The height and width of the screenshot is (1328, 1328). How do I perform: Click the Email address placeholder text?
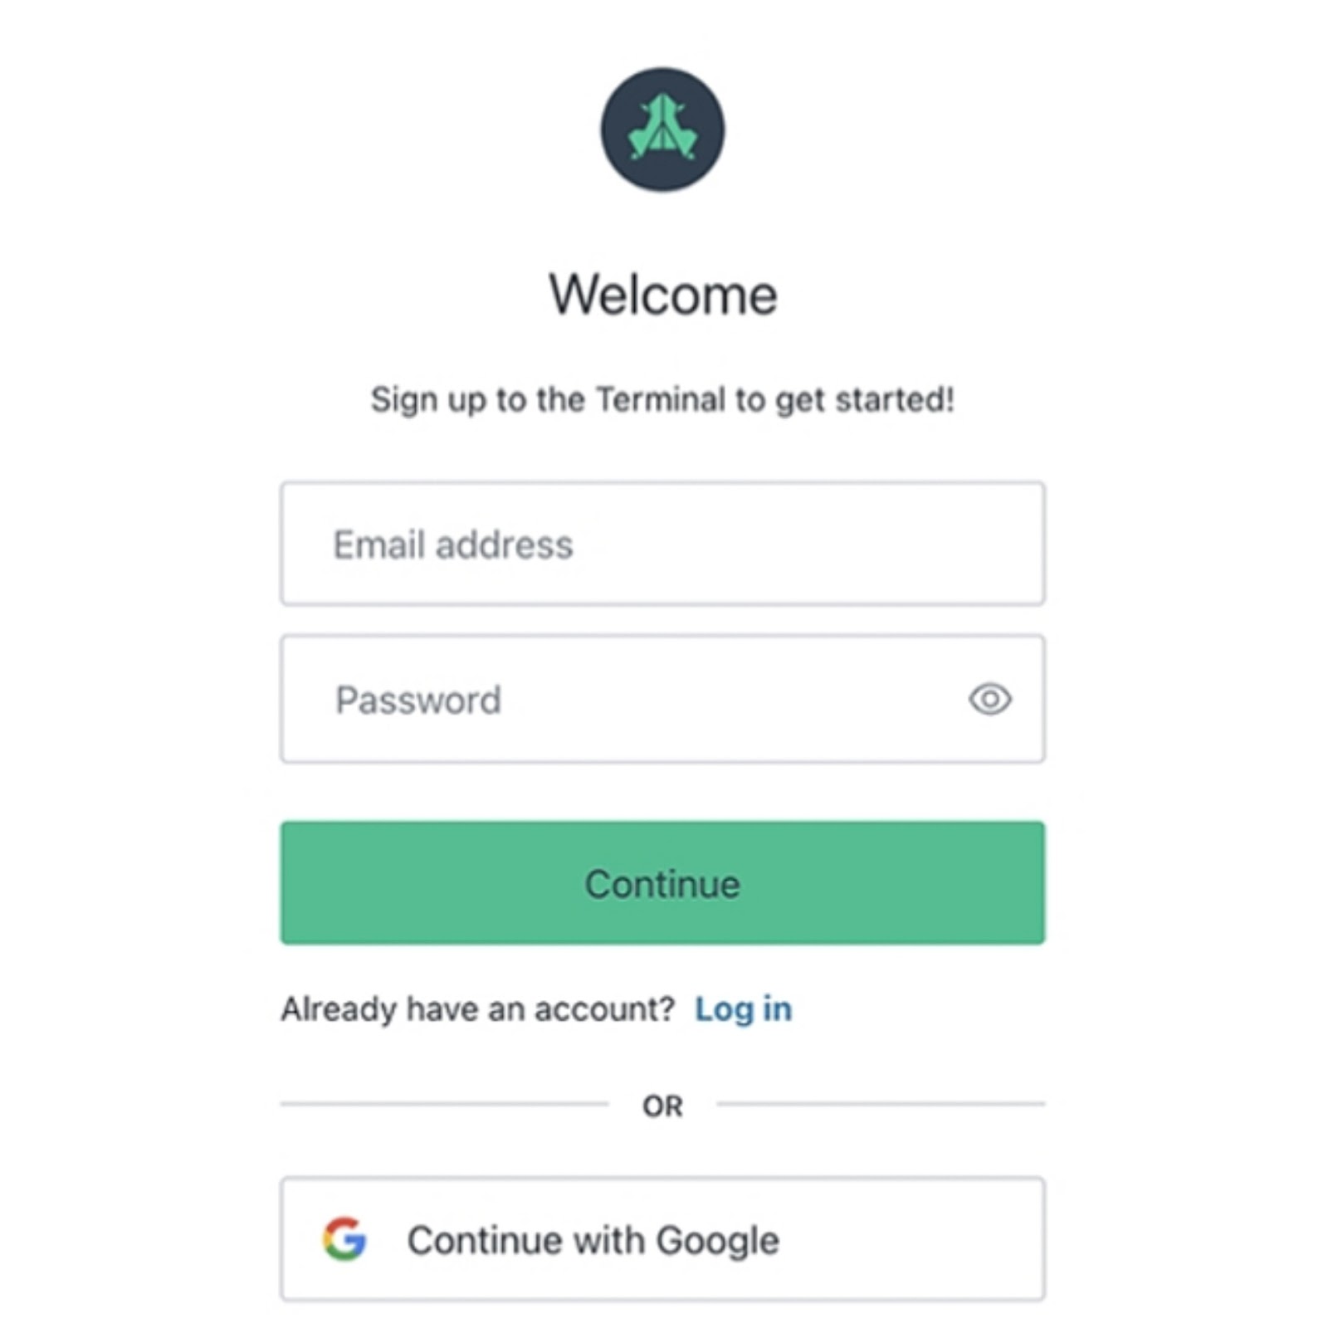point(453,545)
